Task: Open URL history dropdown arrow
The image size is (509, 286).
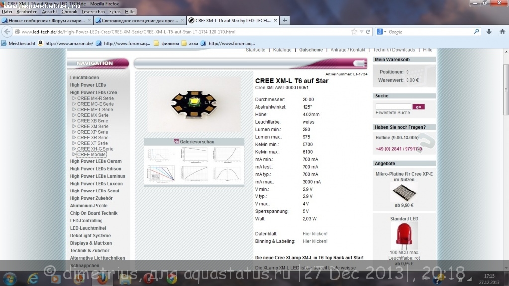Action: [361, 32]
